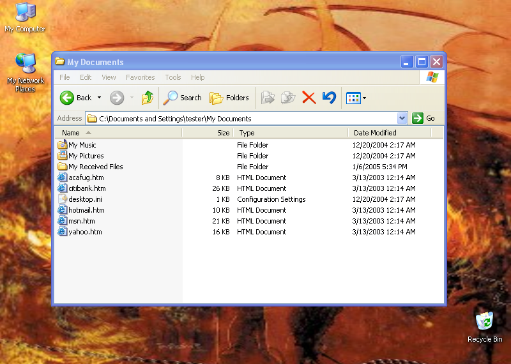Click the My Pictures name text
This screenshot has width=511, height=364.
86,156
